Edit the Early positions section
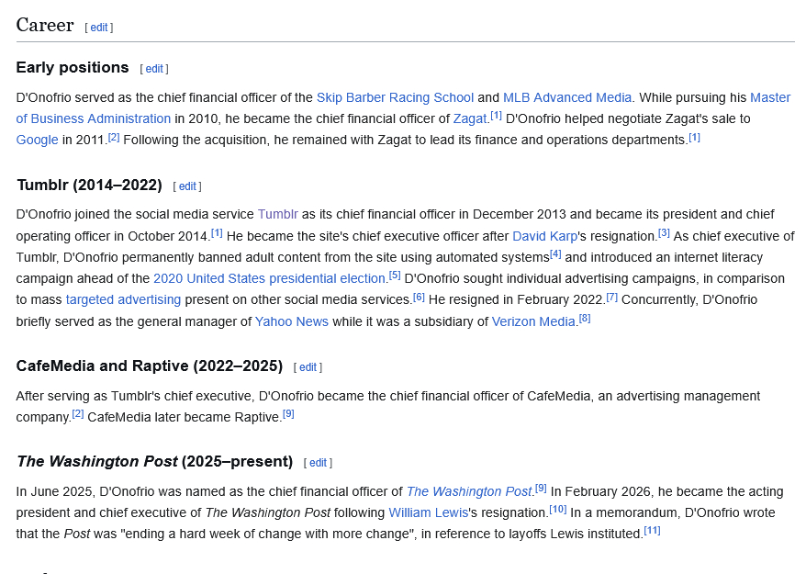The width and height of the screenshot is (806, 574). 154,69
